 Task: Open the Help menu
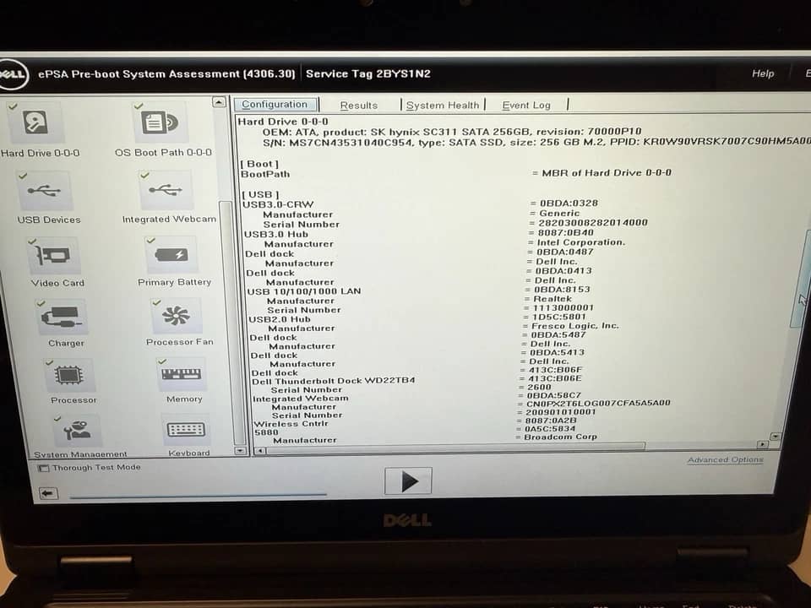pyautogui.click(x=763, y=73)
